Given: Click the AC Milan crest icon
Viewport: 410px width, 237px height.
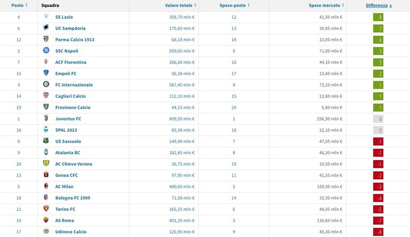Looking at the screenshot, I should coord(46,186).
